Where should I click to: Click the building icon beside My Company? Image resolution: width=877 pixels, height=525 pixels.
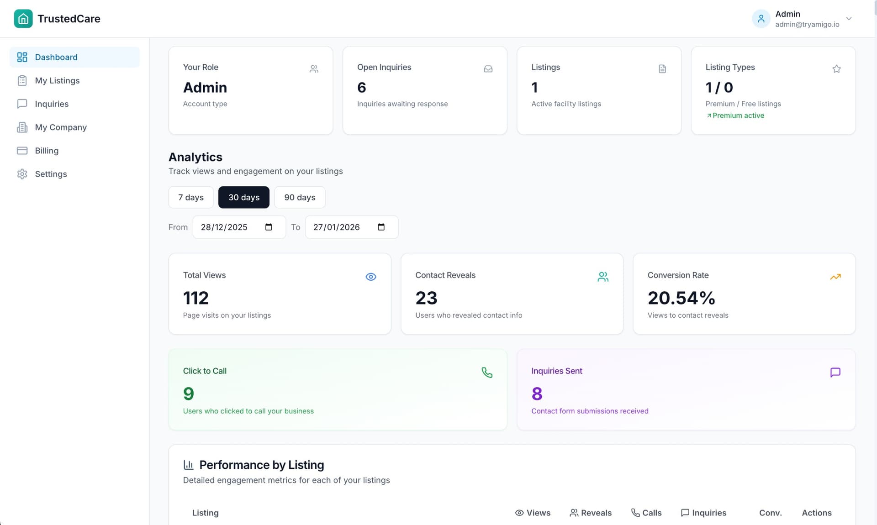point(23,127)
